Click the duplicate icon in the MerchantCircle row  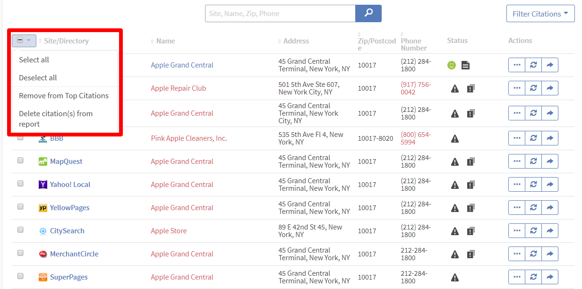pyautogui.click(x=471, y=254)
